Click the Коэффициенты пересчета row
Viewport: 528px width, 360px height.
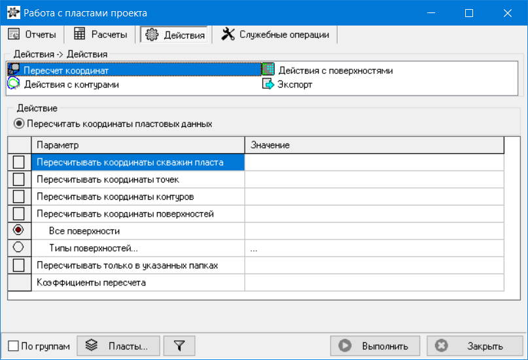[137, 283]
